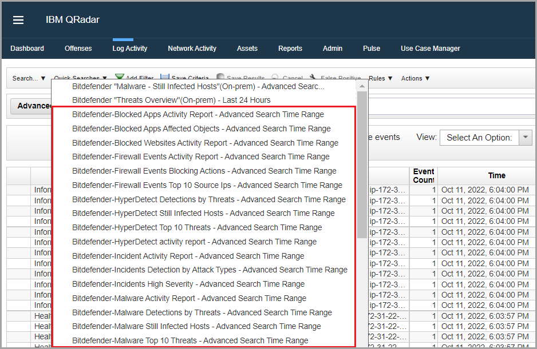Choose Bitdefender-Malware Activity Report saved search
The width and height of the screenshot is (537, 349).
(x=189, y=298)
